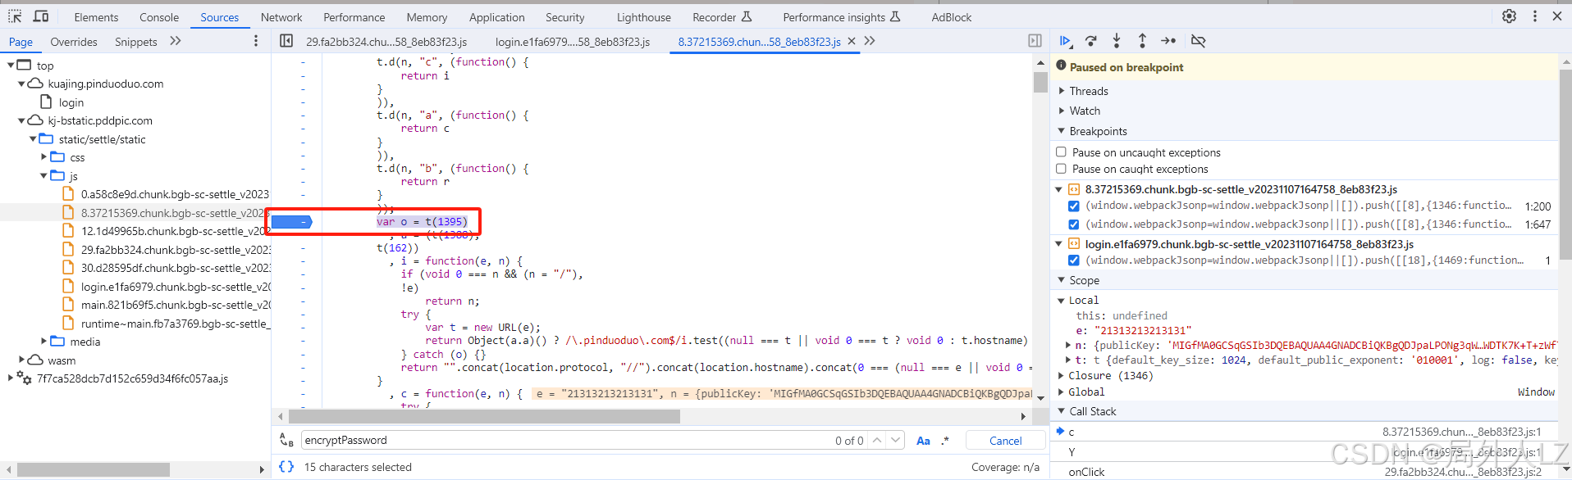This screenshot has height=480, width=1572.
Task: Uncheck the breakpoint at line 1:647
Action: 1073,224
